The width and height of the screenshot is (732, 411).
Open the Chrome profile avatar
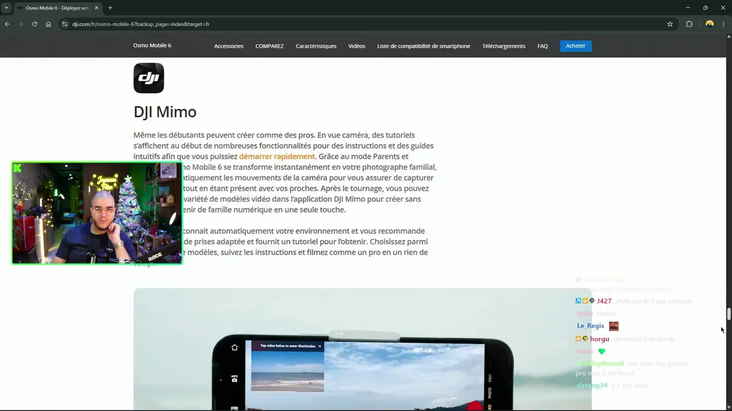(x=710, y=24)
